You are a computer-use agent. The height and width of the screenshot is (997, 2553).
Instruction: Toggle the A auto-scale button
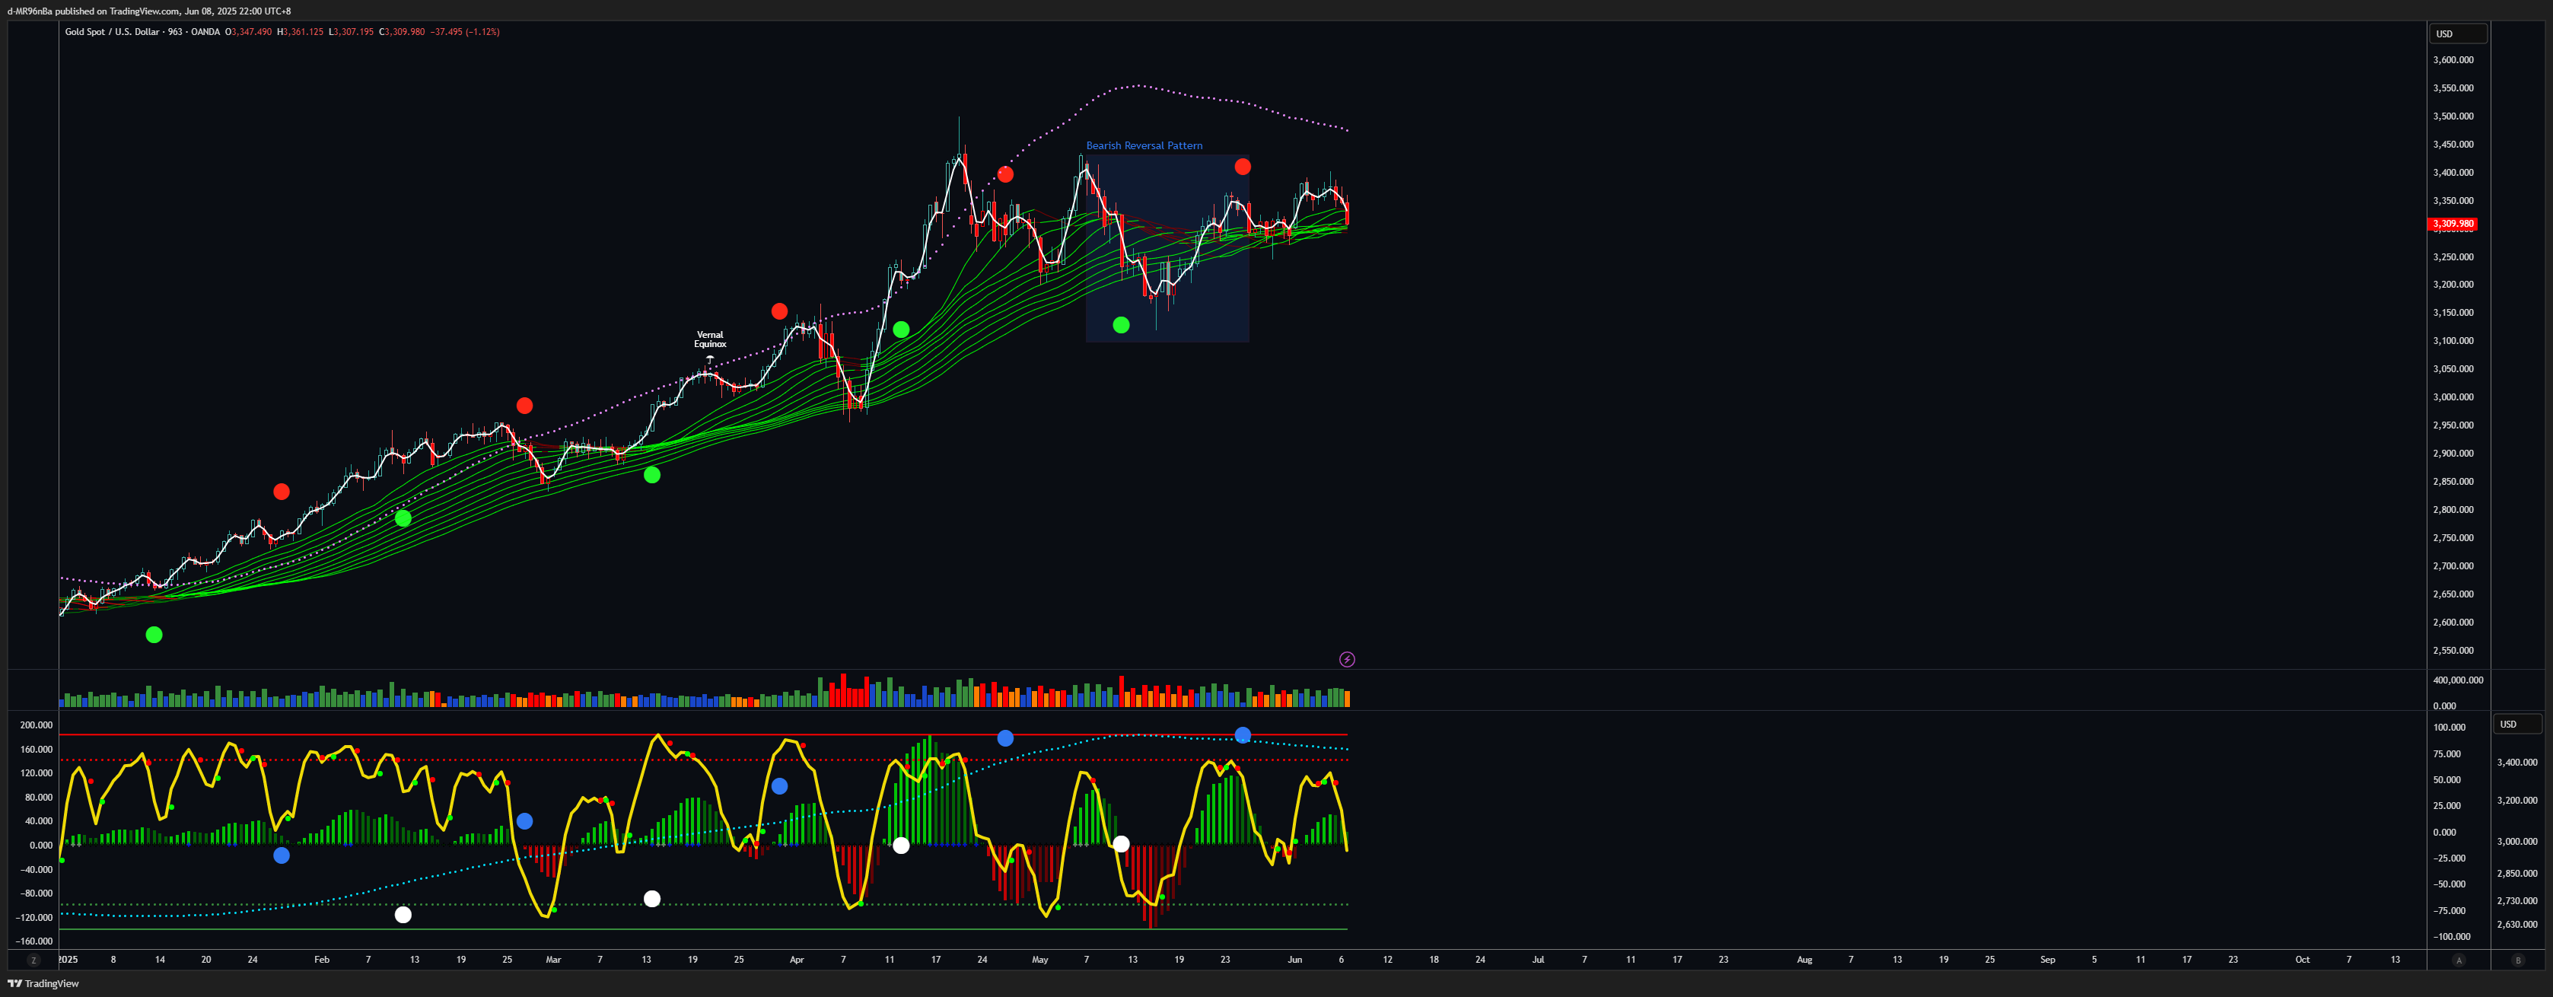tap(2458, 960)
